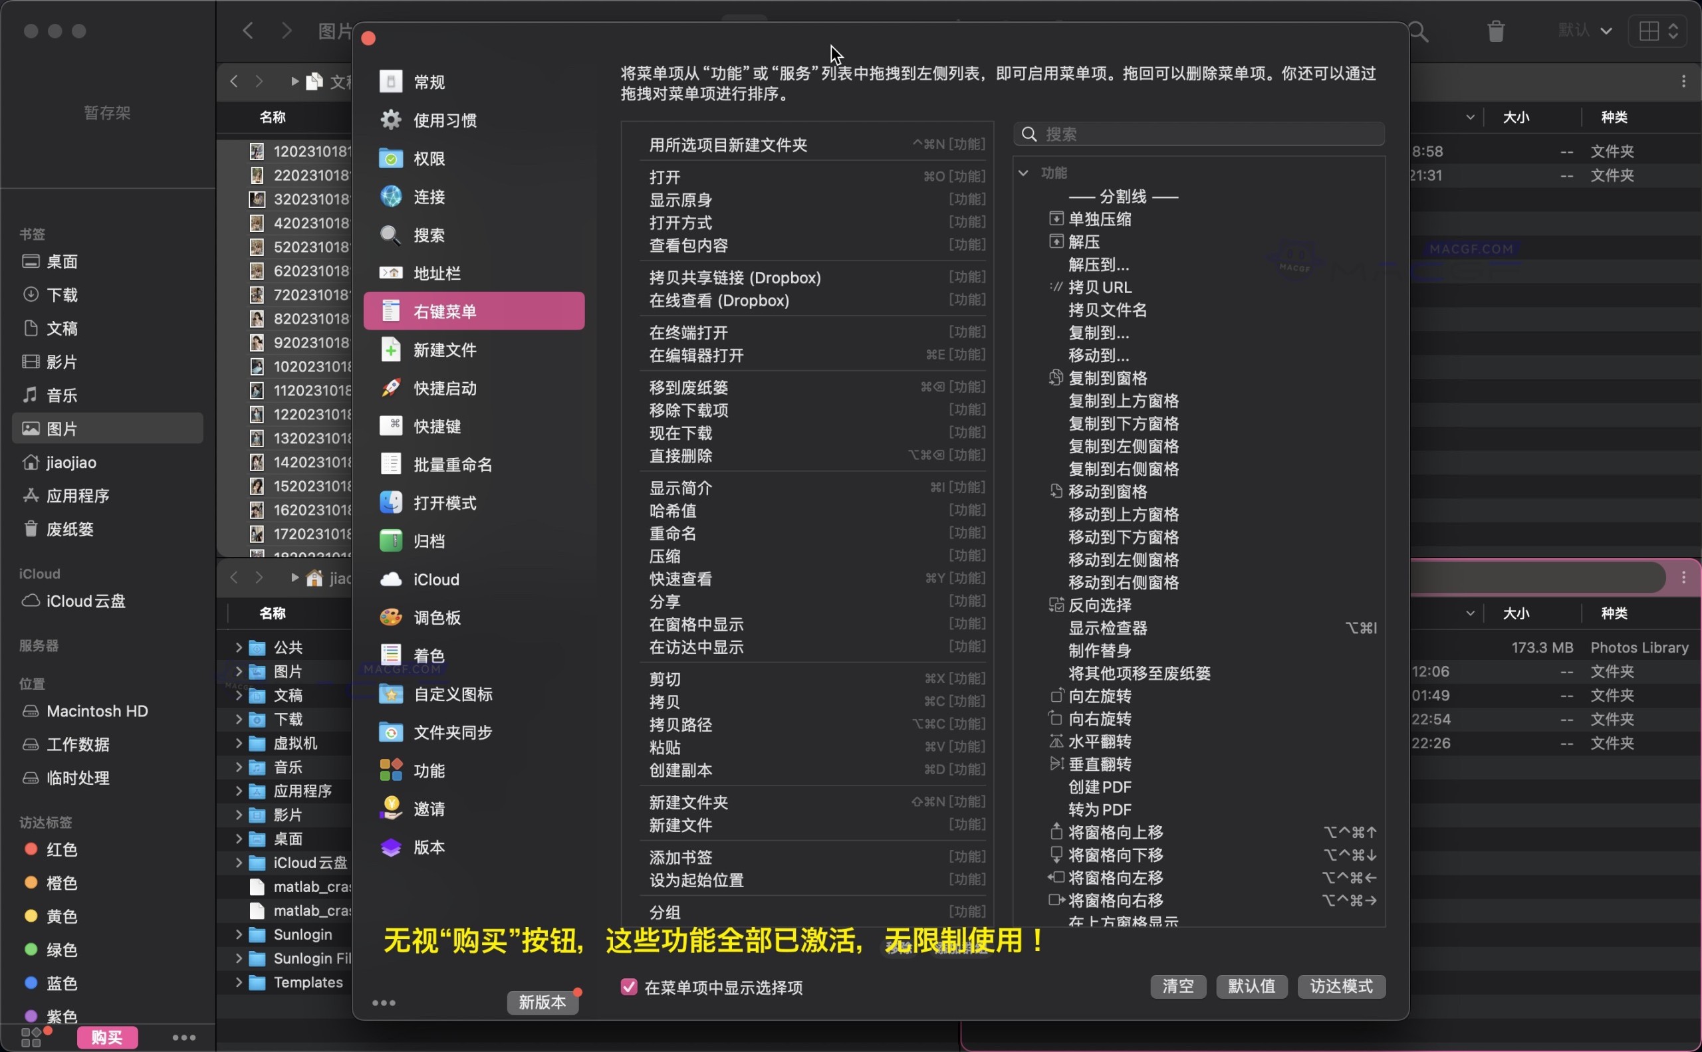1702x1052 pixels.
Task: Click the trash icon in the Finder toolbar
Action: pyautogui.click(x=1495, y=31)
